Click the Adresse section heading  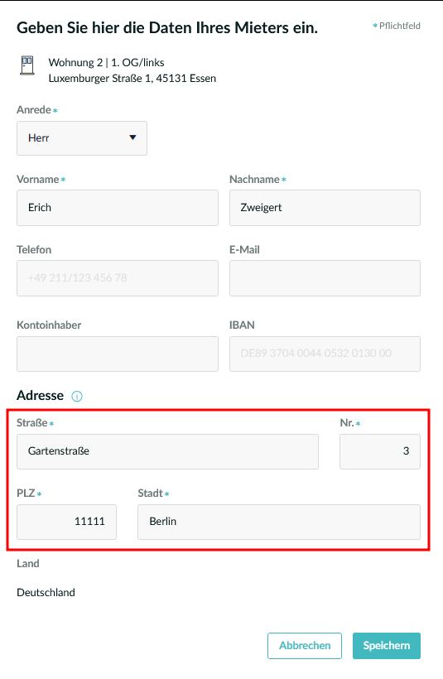41,395
